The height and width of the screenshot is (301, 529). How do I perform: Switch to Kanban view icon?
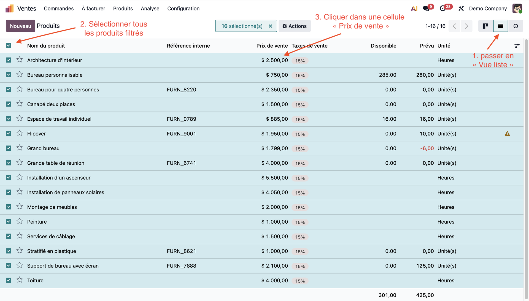pyautogui.click(x=485, y=26)
